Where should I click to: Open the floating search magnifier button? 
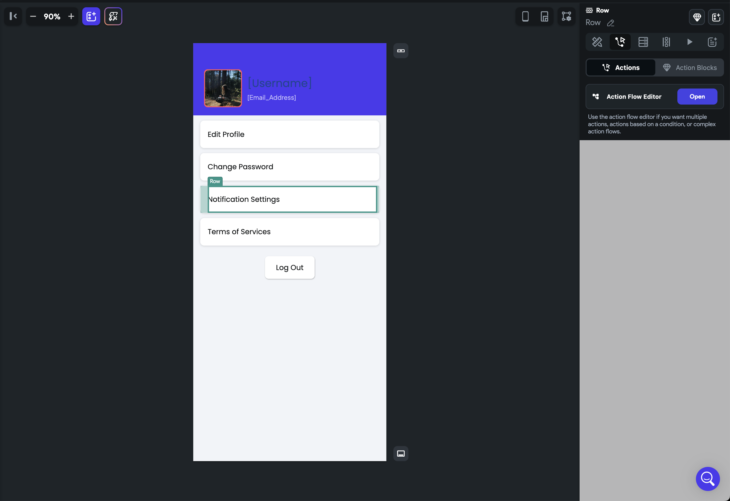[708, 479]
